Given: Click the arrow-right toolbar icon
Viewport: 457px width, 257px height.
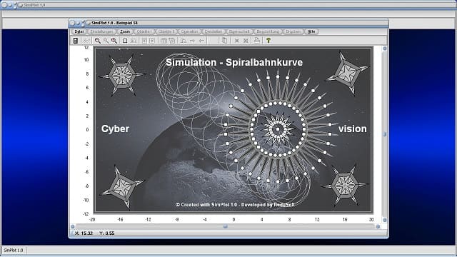Looking at the screenshot, I should tap(192, 41).
